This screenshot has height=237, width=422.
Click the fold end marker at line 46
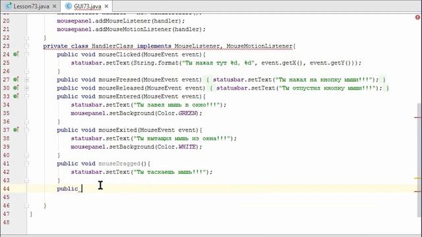[x=26, y=205]
